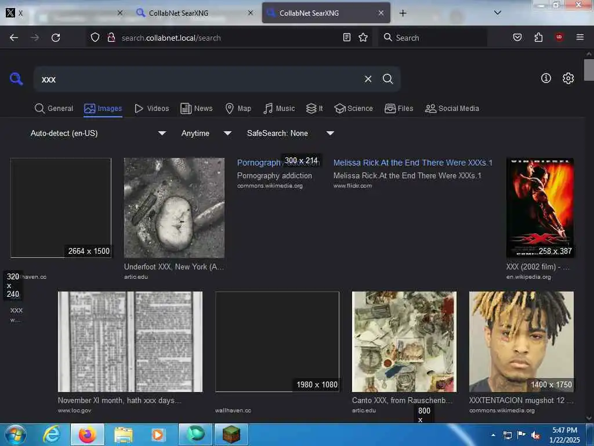
Task: Expand the Anytime time range dropdown
Action: 206,133
